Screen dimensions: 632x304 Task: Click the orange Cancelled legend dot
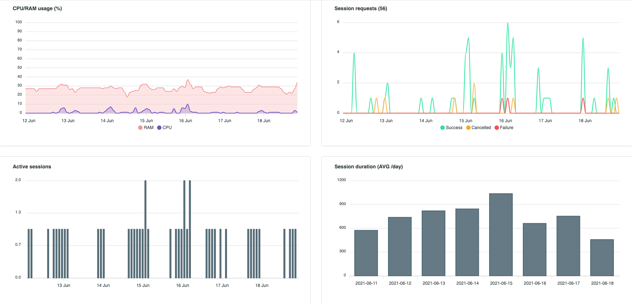click(x=468, y=128)
